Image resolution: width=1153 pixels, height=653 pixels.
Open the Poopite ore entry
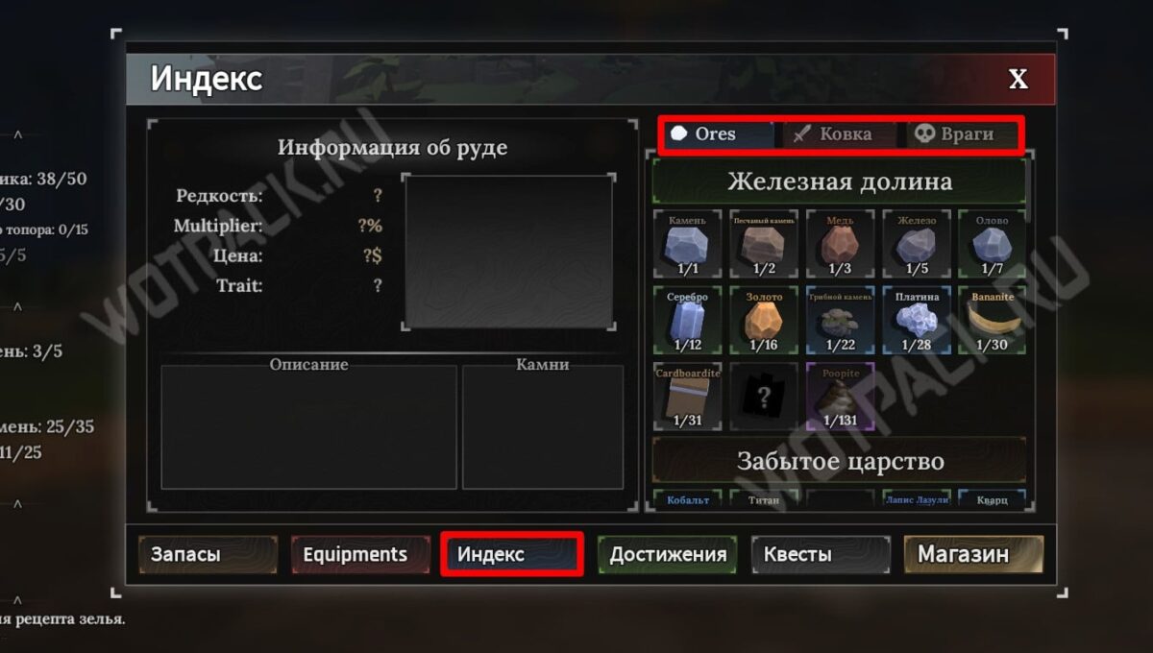[x=841, y=396]
